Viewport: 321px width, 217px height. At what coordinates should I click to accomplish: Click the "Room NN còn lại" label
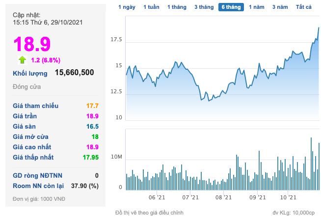(x=39, y=186)
